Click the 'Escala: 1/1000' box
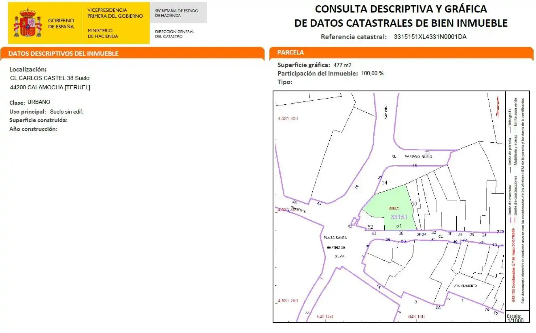 [517, 318]
